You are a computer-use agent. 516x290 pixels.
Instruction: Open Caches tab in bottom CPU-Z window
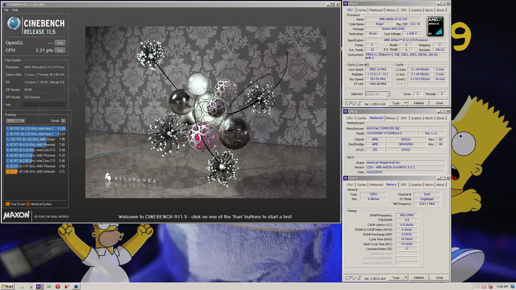pyautogui.click(x=361, y=185)
